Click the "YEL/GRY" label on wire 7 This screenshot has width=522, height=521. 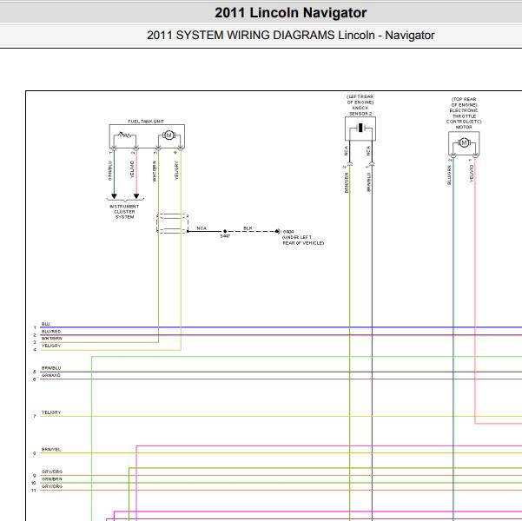point(51,412)
